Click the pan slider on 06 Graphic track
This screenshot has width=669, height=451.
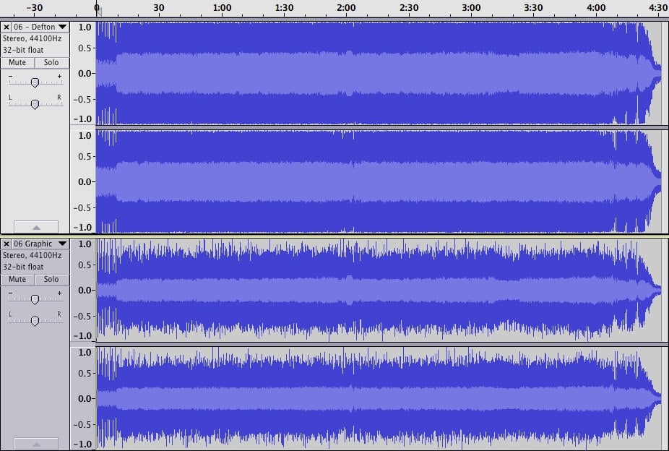(35, 320)
